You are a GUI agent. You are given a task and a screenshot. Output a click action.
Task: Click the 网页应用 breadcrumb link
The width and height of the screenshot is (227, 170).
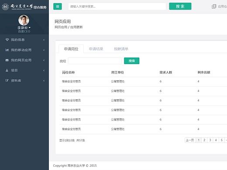(61, 27)
